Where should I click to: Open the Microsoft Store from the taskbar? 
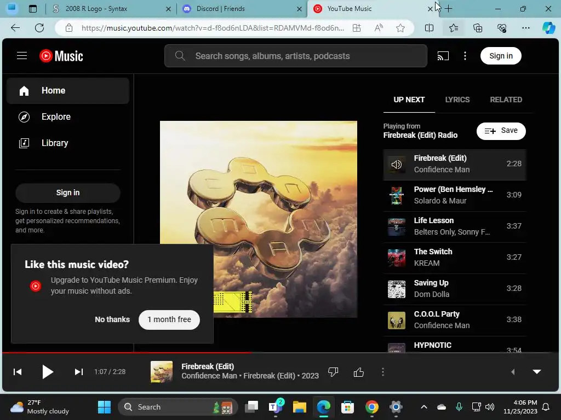[x=347, y=407]
